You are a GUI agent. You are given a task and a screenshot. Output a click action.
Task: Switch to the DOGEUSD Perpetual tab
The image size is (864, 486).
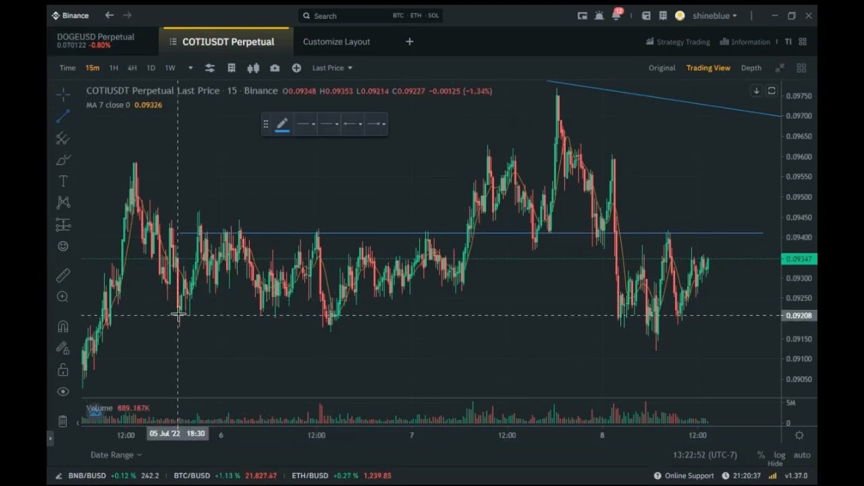[103, 41]
